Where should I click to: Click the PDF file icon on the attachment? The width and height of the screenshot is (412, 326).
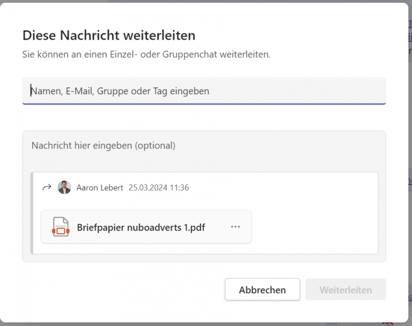click(x=61, y=227)
